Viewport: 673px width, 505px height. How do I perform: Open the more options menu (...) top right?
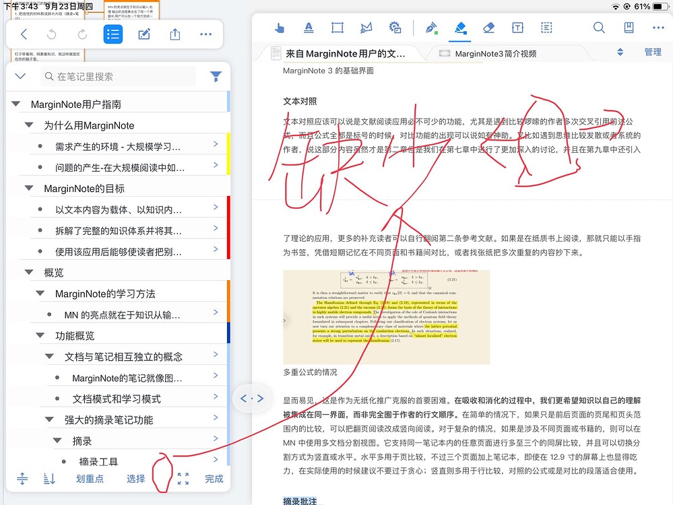click(659, 28)
